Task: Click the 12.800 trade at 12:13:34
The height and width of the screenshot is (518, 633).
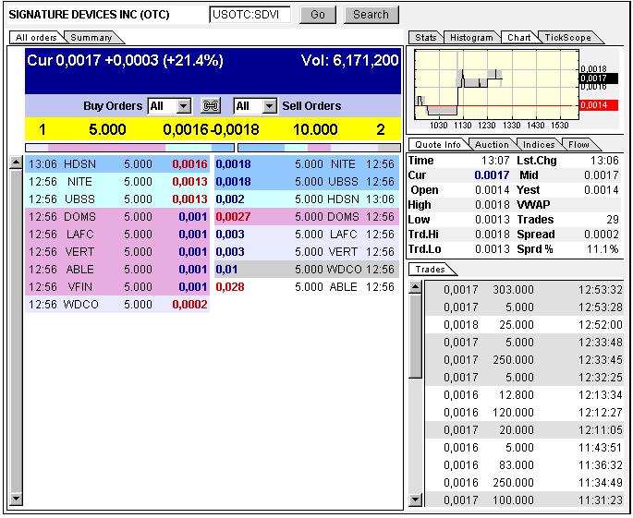Action: point(524,395)
